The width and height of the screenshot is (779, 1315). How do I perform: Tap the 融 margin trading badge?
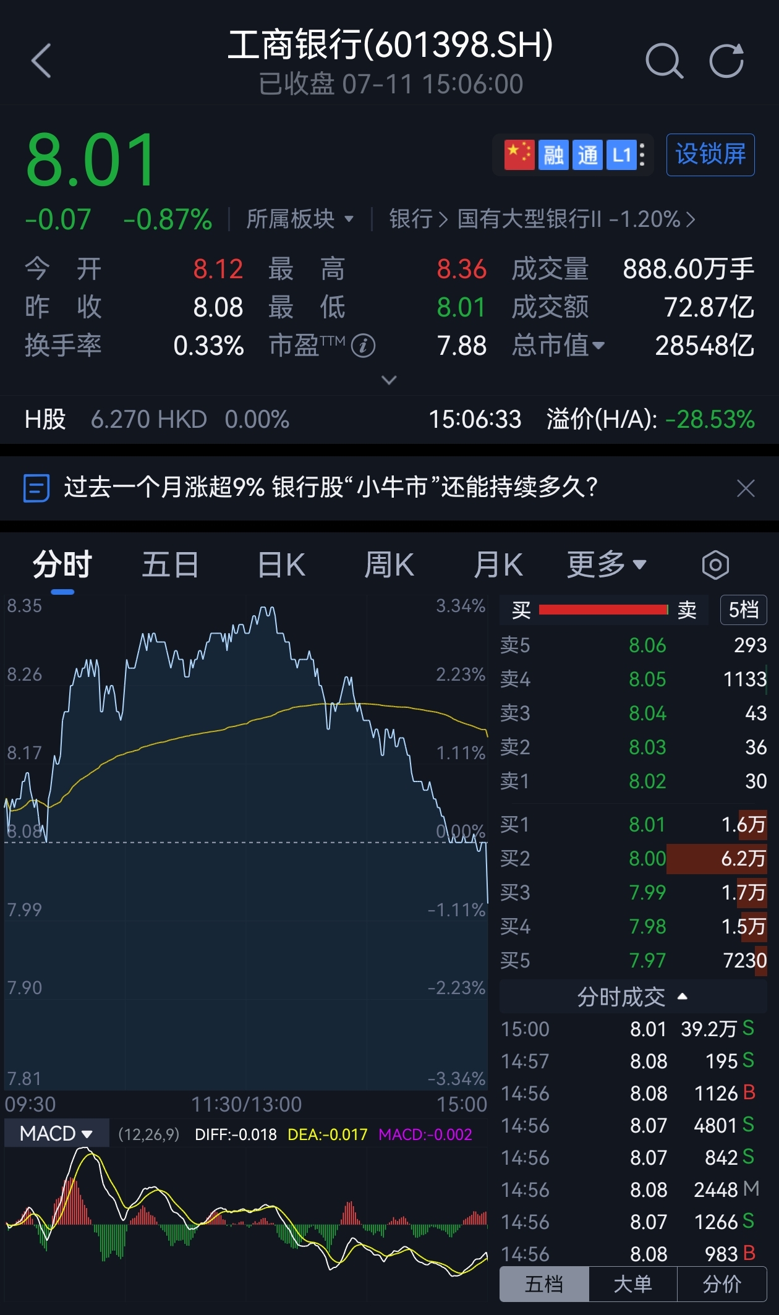[553, 155]
